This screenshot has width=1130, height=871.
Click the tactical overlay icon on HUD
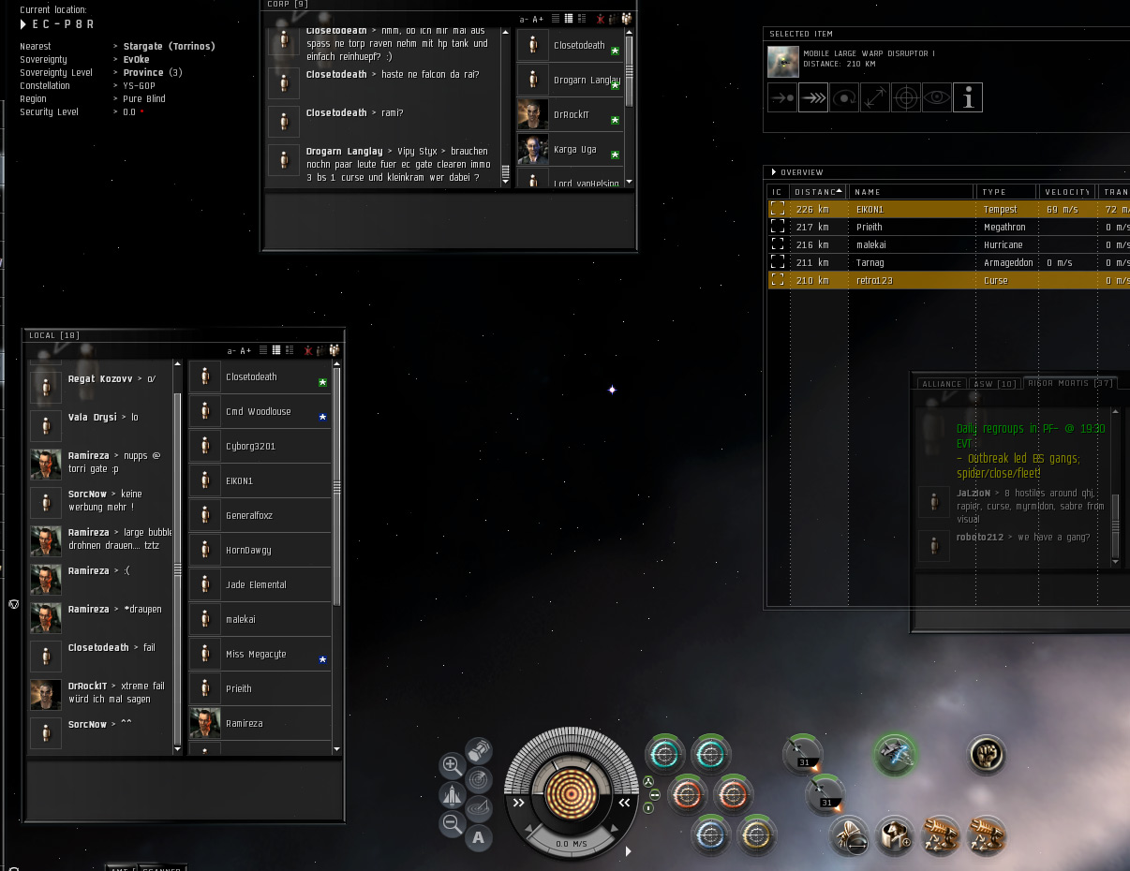tap(479, 808)
